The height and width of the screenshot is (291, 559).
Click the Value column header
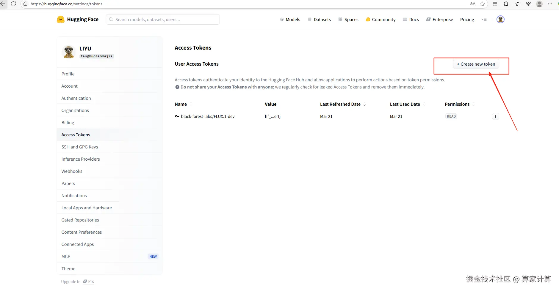click(x=271, y=104)
